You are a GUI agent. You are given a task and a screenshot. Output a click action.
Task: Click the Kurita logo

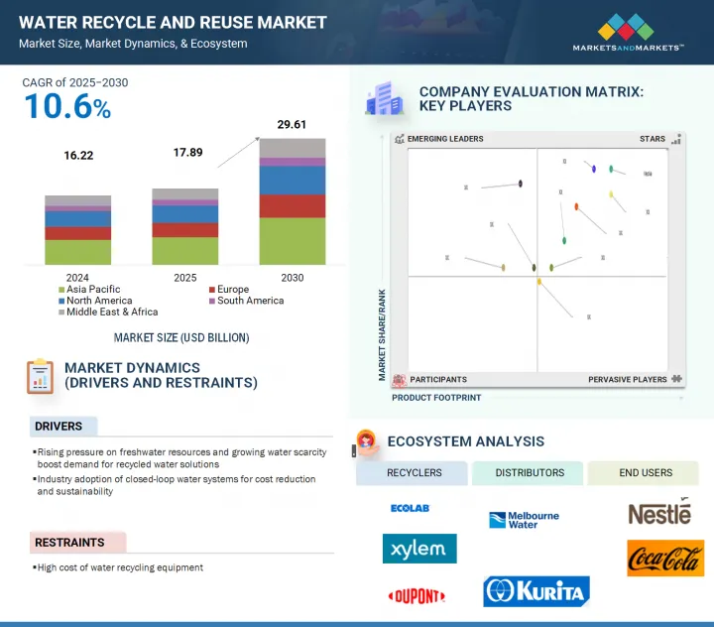(x=535, y=591)
